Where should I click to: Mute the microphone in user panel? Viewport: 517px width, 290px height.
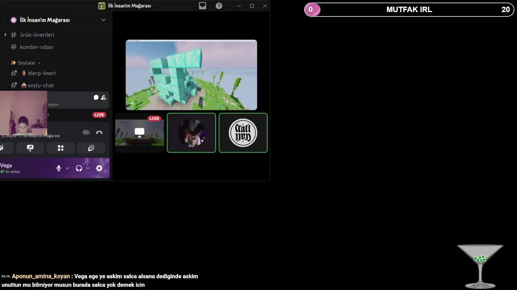click(x=59, y=168)
